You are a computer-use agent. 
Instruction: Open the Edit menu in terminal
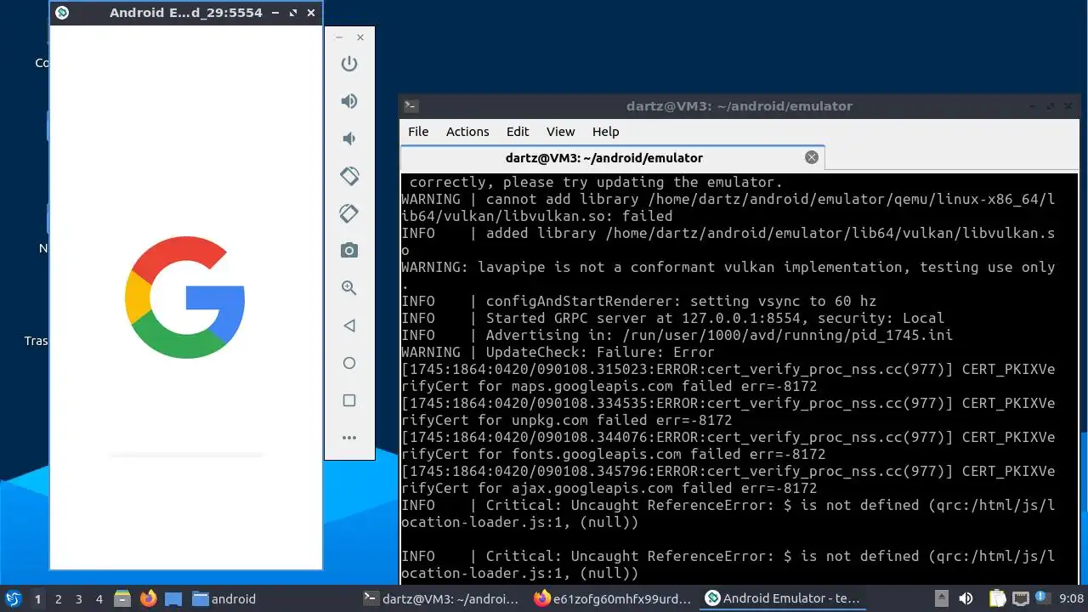[x=518, y=132]
